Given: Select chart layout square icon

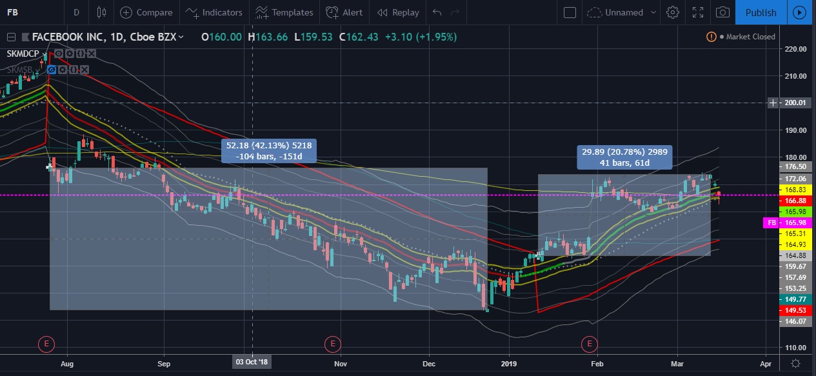Looking at the screenshot, I should [x=570, y=12].
